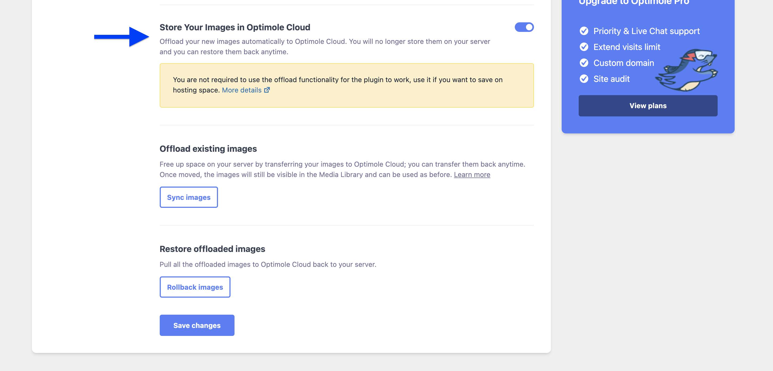Open the More details link

click(x=242, y=90)
